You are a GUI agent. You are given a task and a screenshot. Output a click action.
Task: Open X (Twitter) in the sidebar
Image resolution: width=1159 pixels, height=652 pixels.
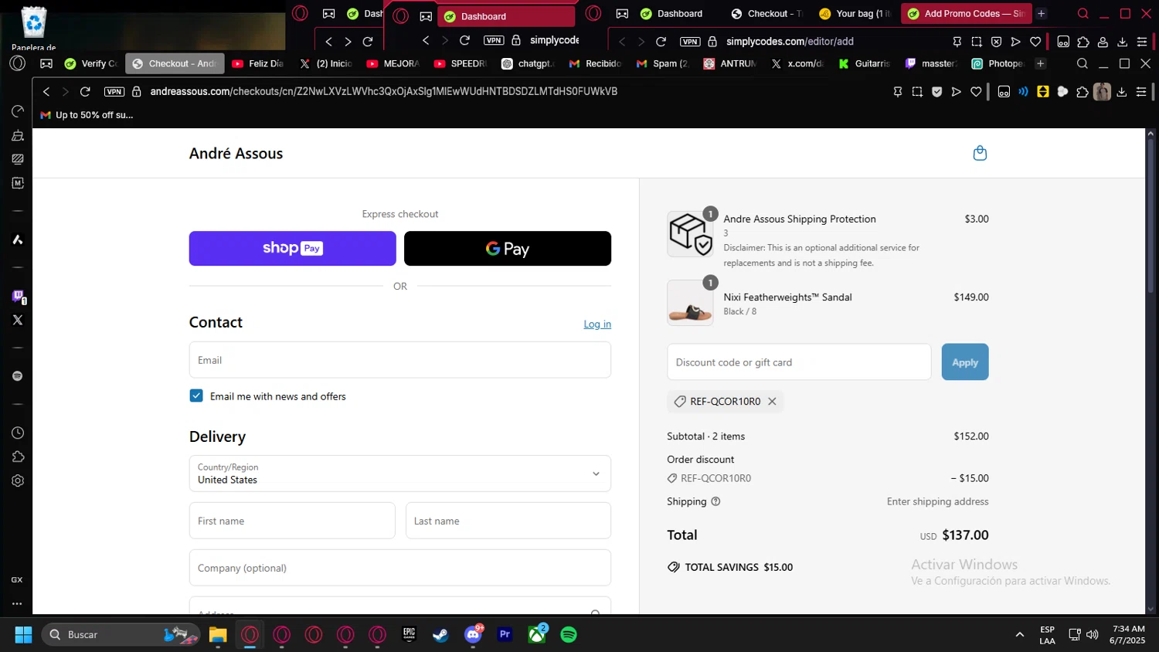[18, 320]
